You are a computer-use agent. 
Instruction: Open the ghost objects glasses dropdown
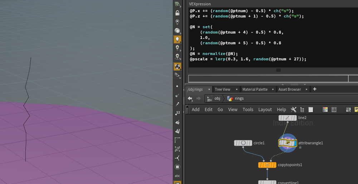(177, 75)
